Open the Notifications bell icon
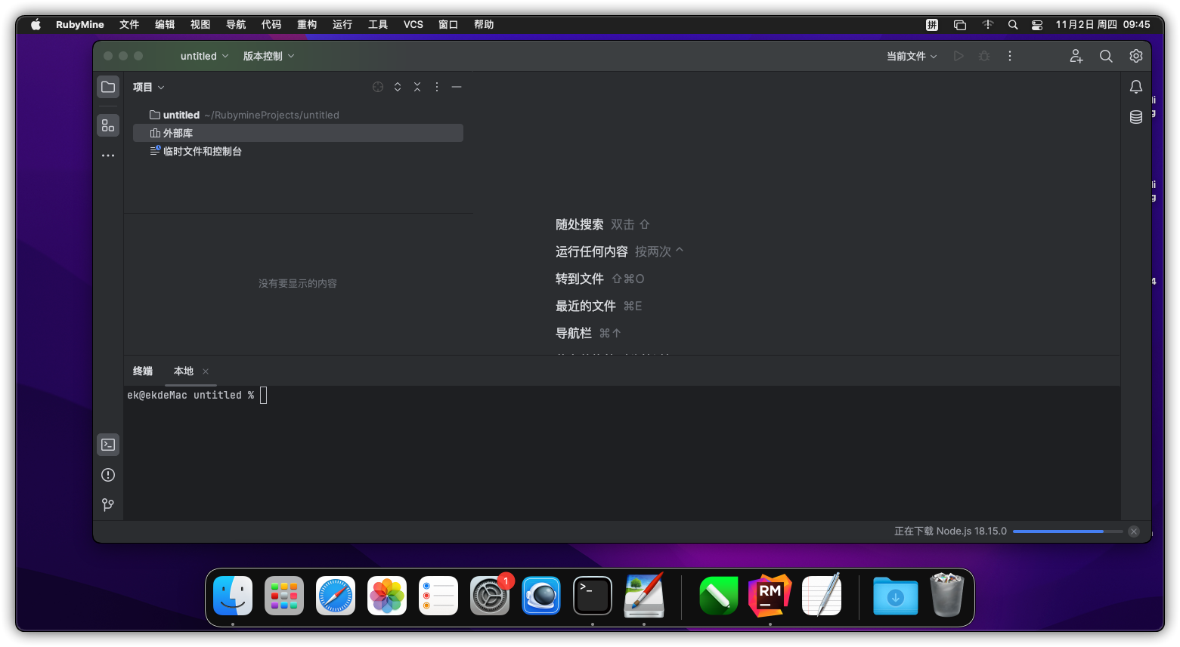The height and width of the screenshot is (647, 1180). tap(1135, 87)
